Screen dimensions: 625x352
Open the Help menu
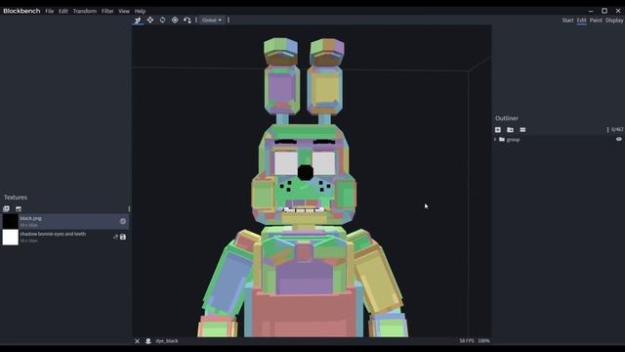[x=140, y=11]
